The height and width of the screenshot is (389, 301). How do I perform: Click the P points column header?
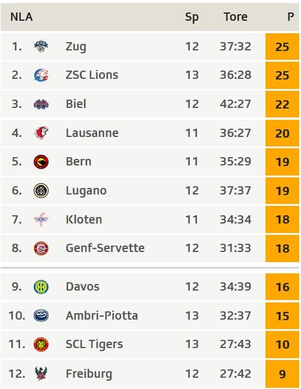[291, 17]
